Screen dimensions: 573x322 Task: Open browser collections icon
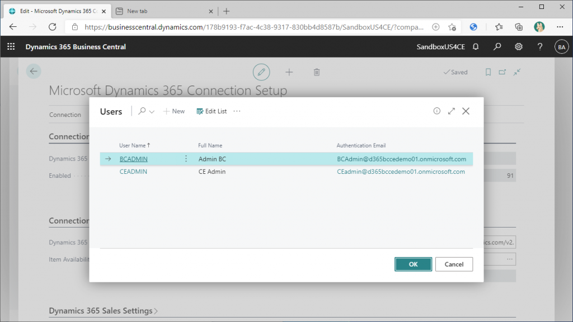pyautogui.click(x=519, y=27)
